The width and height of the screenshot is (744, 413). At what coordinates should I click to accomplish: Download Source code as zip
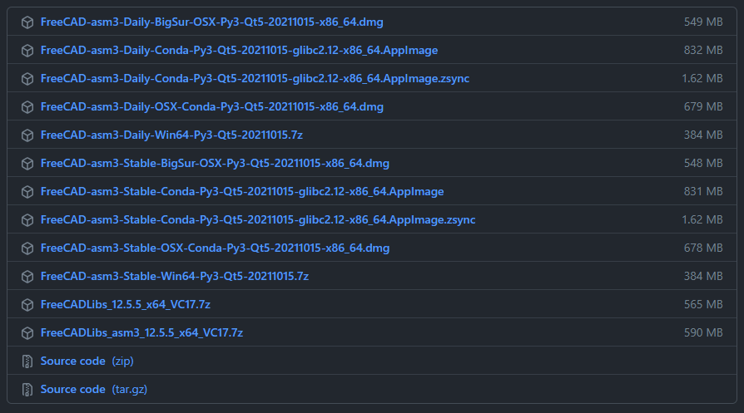click(x=87, y=361)
